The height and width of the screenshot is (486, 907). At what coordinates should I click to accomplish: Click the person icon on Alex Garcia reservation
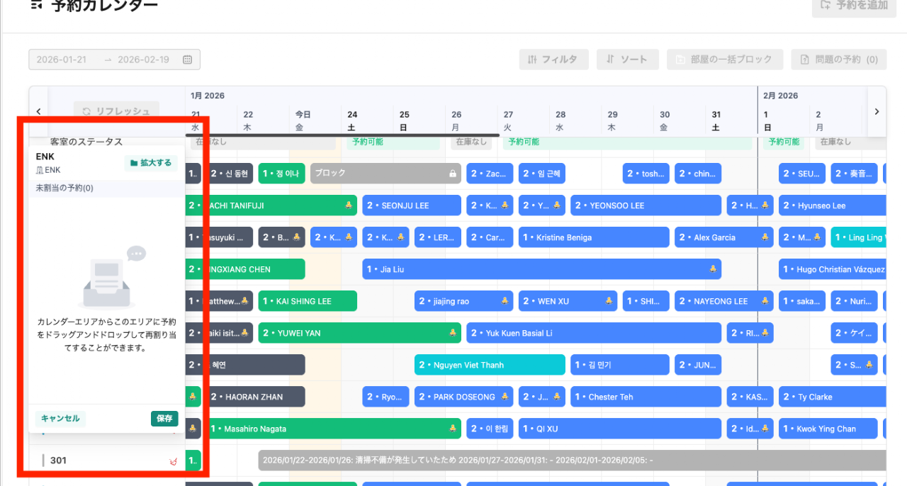764,237
